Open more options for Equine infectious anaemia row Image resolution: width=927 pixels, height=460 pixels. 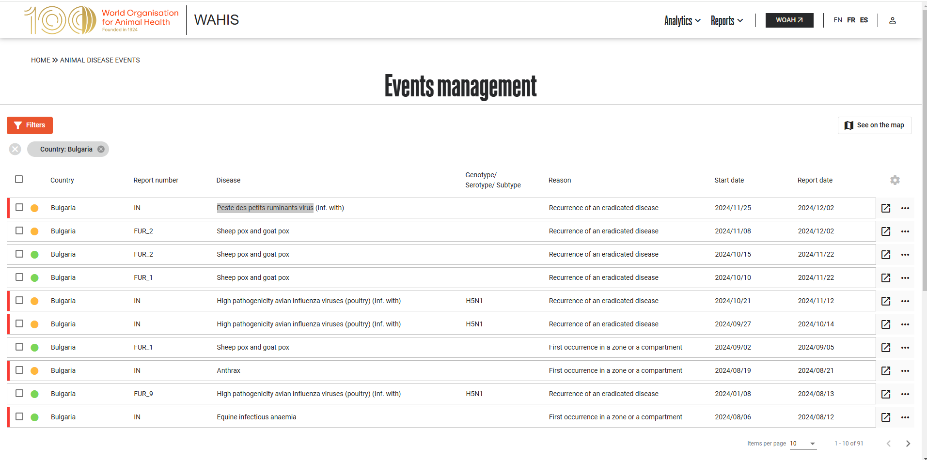[905, 417]
